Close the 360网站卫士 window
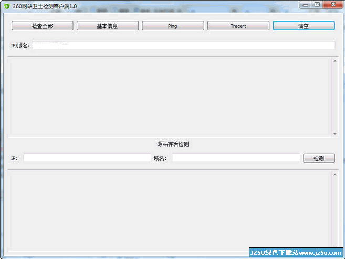The height and width of the screenshot is (259, 345). coord(333,5)
